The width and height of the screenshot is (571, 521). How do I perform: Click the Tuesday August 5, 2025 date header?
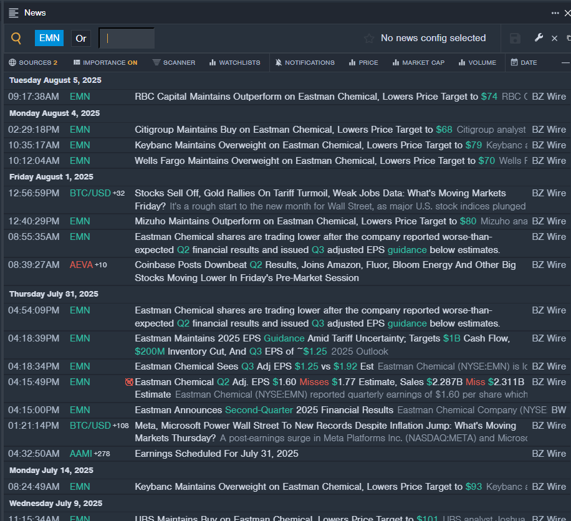click(x=55, y=80)
